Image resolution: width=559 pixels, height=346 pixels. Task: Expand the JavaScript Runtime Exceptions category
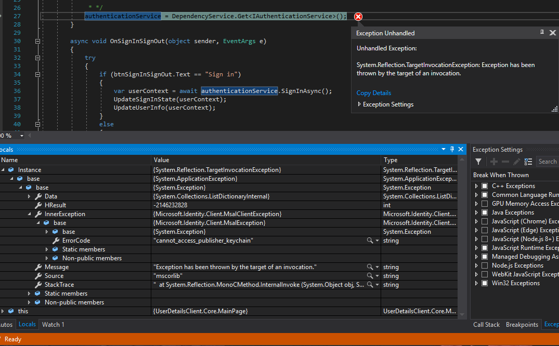[476, 248]
